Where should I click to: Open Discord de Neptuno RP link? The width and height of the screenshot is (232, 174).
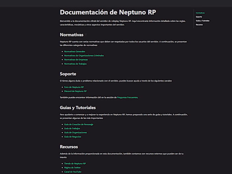click(x=75, y=91)
